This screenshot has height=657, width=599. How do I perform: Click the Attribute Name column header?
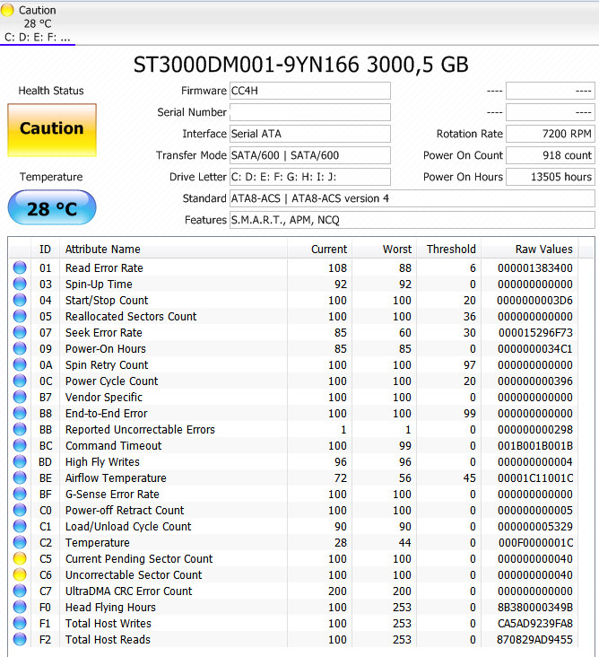[x=173, y=250]
